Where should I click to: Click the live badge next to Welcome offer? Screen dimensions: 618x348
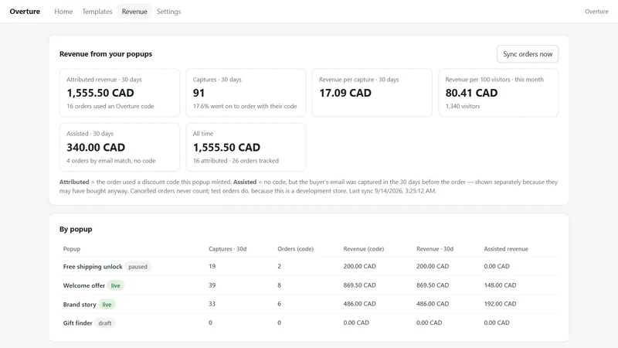(115, 285)
